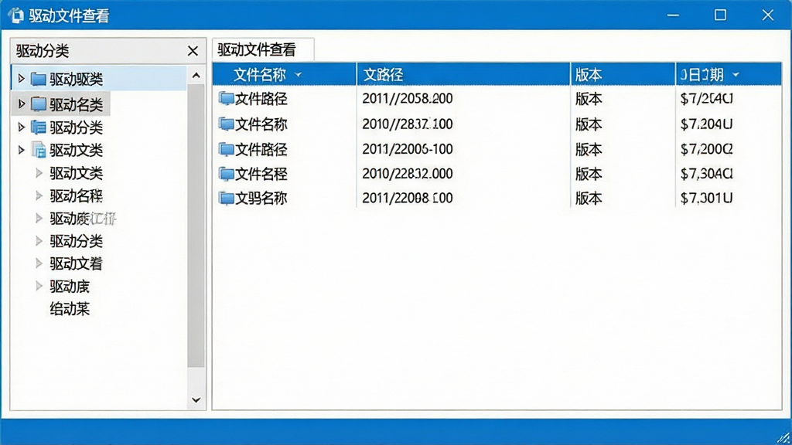This screenshot has height=445, width=792.
Task: Open the 日期 column dropdown arrow
Action: (736, 75)
